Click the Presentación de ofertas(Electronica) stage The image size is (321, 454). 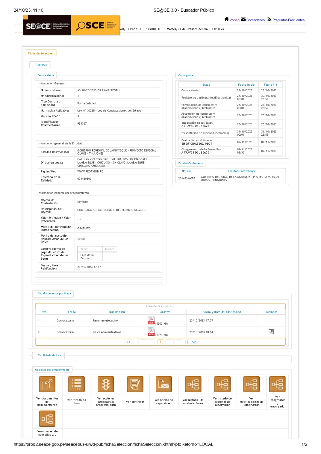click(205, 133)
